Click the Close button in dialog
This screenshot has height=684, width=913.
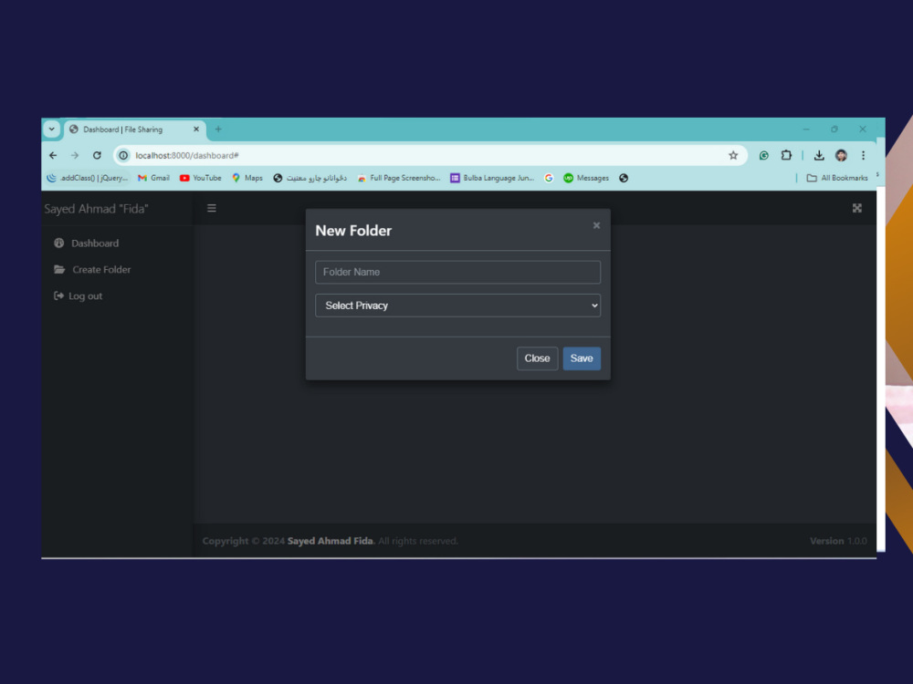point(537,358)
